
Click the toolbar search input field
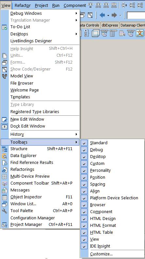point(136,15)
